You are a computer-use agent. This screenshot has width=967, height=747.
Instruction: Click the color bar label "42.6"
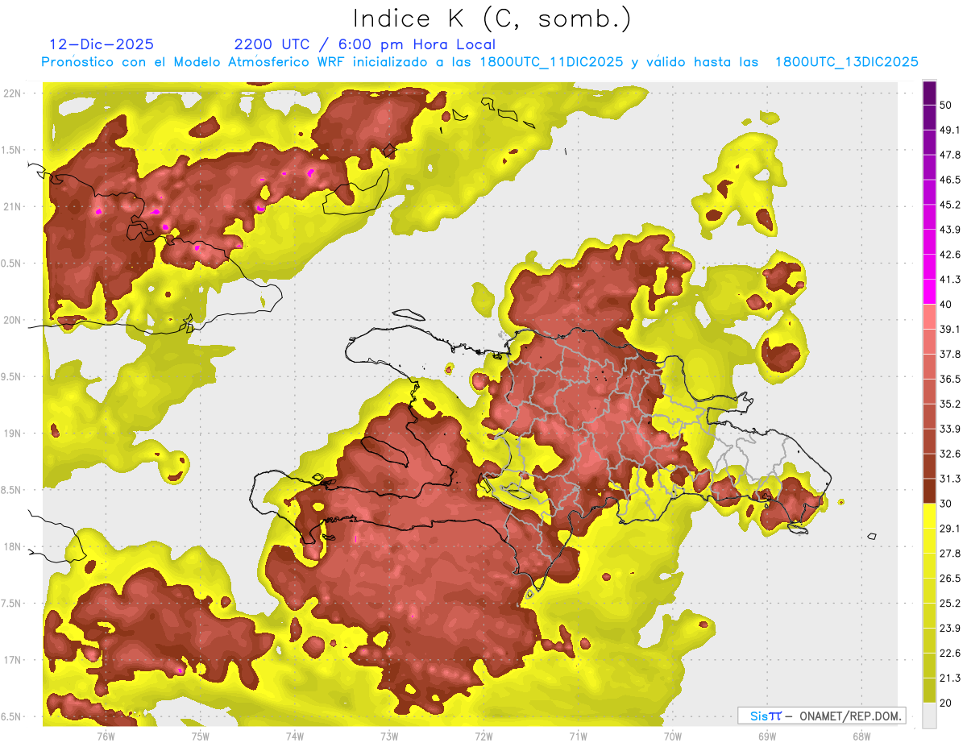(x=950, y=255)
